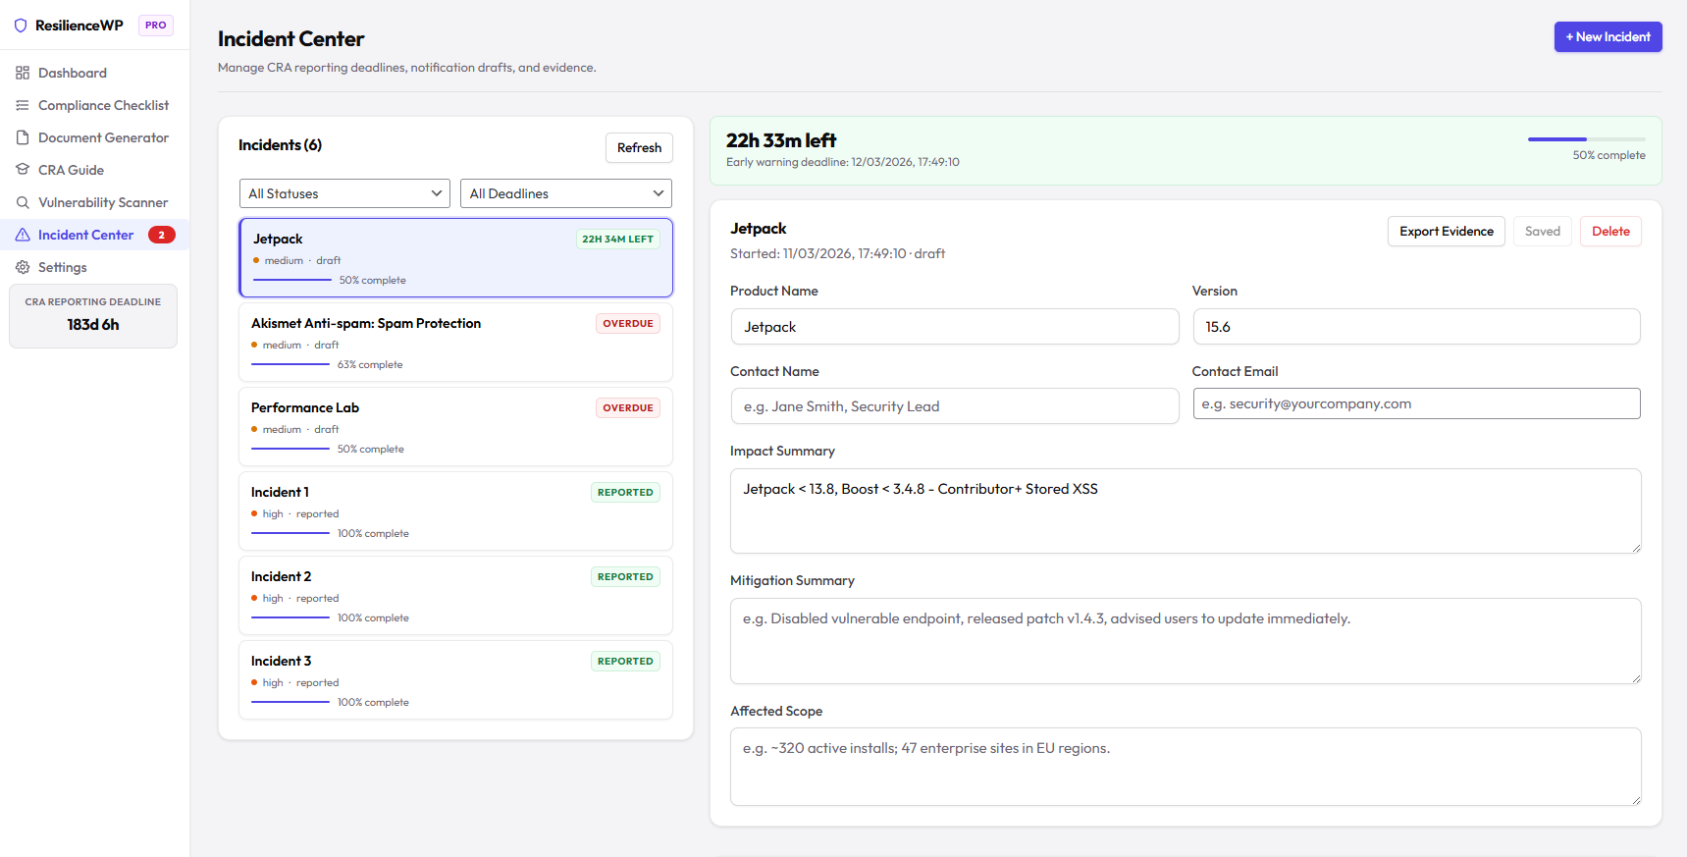Select the Akismet Anti-spam incident

pos(455,342)
